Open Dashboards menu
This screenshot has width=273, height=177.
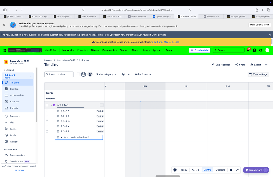pos(110,50)
